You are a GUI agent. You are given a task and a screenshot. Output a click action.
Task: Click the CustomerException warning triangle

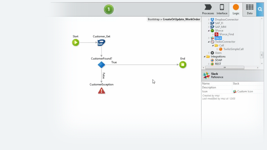click(x=102, y=91)
